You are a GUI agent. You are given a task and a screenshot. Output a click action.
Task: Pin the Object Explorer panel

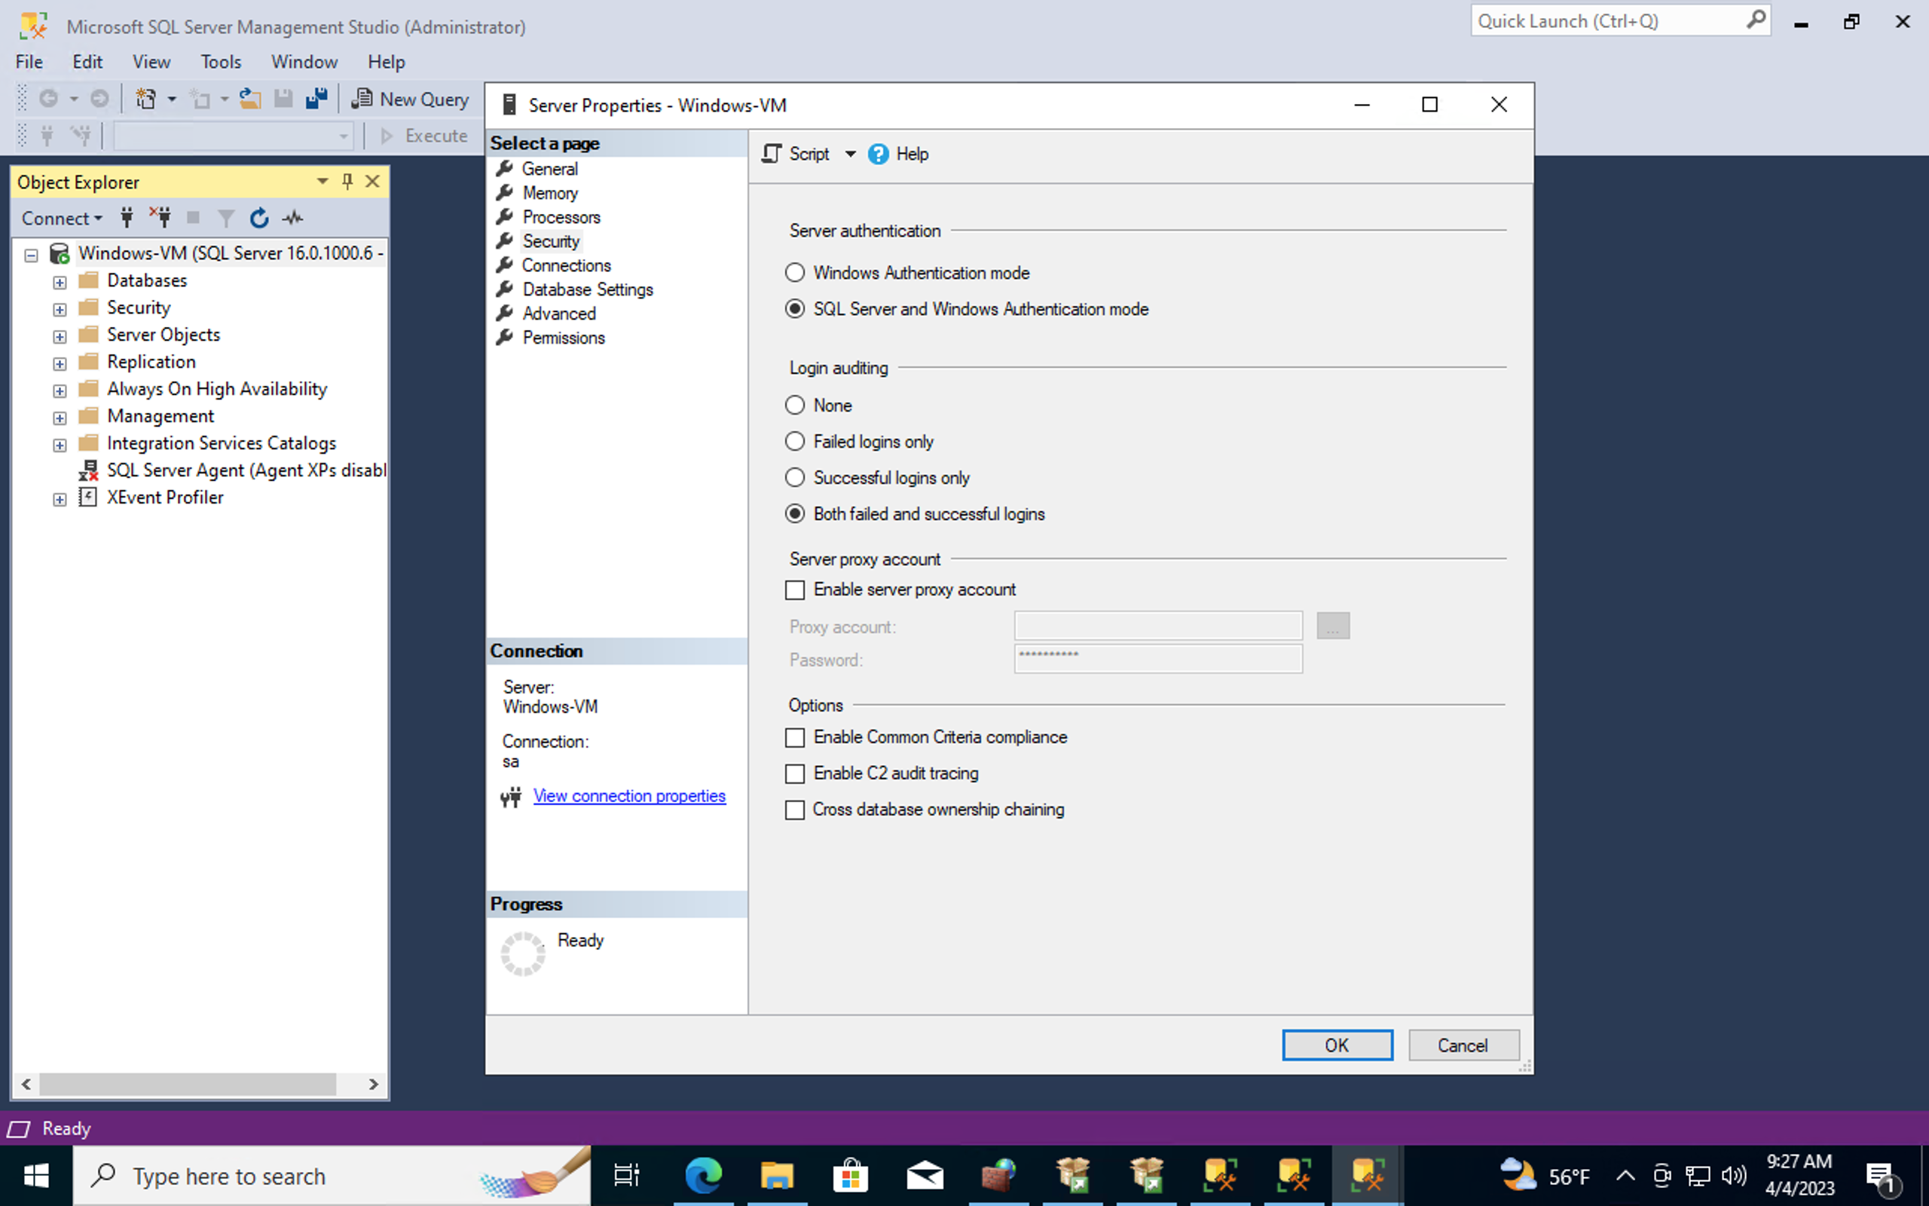pos(347,182)
